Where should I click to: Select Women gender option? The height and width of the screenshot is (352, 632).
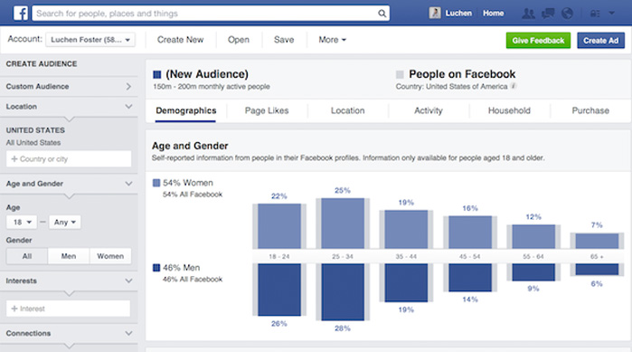(x=110, y=256)
